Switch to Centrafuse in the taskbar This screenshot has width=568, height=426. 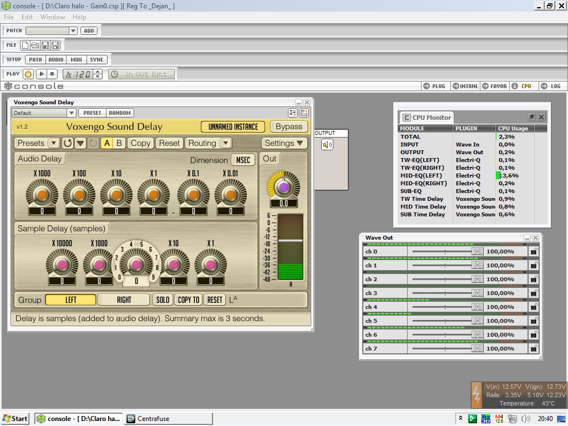[169, 419]
